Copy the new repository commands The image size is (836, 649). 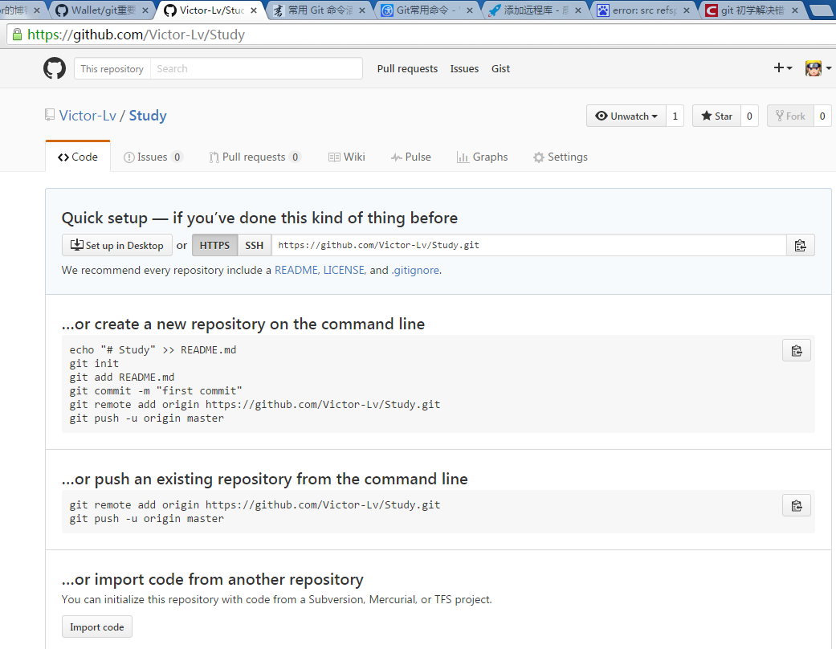pos(797,350)
